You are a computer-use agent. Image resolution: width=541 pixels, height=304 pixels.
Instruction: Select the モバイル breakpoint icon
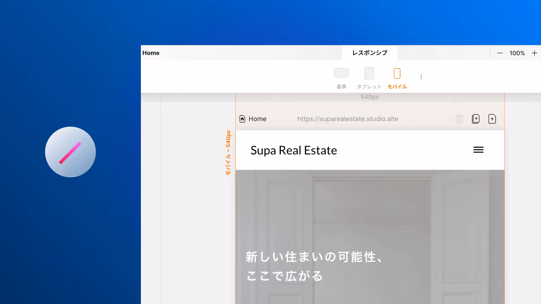point(397,74)
